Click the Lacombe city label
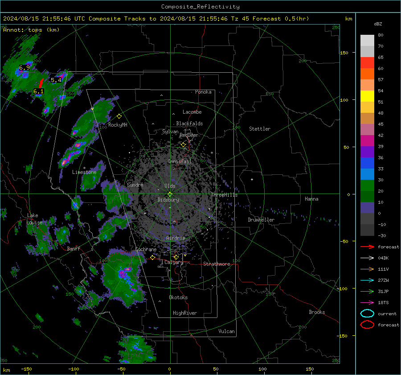Image resolution: width=401 pixels, height=375 pixels. coord(192,112)
